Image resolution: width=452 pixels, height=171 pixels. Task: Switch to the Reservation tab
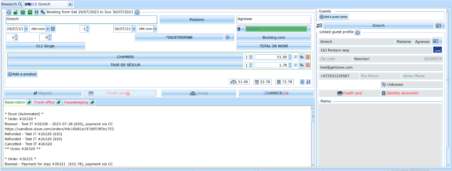(x=15, y=102)
